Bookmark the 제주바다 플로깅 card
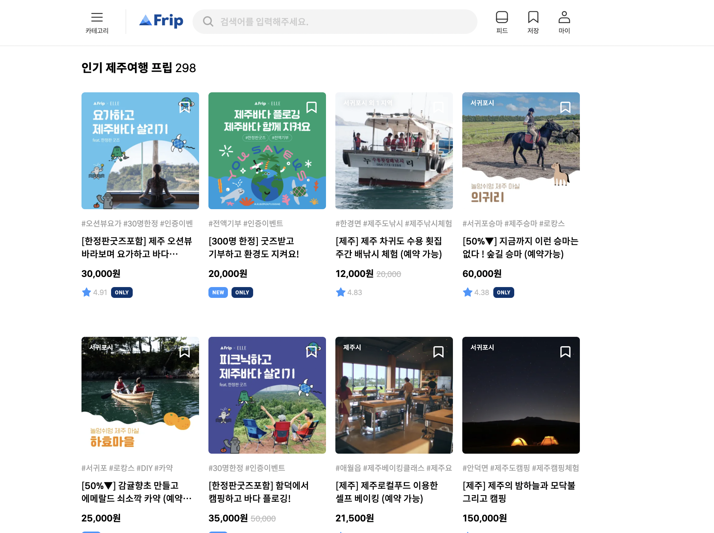 [312, 107]
